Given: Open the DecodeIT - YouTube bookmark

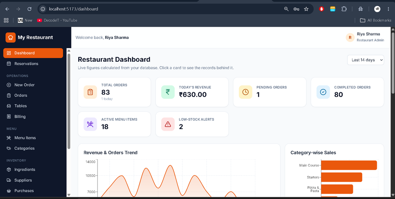Looking at the screenshot, I should click(57, 20).
